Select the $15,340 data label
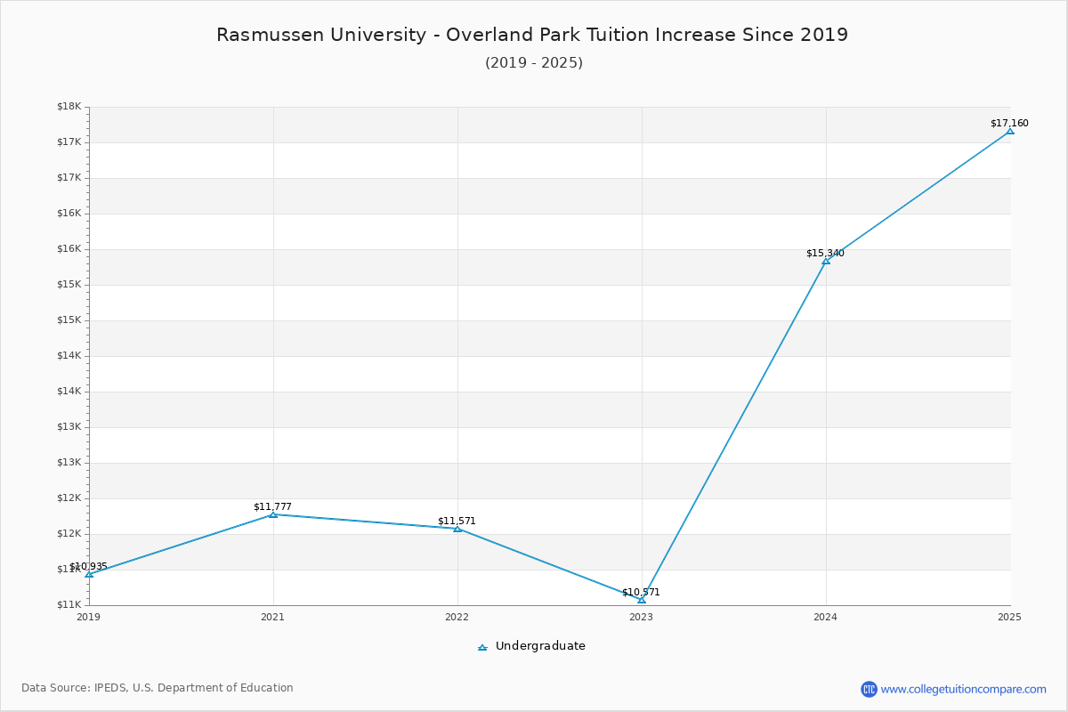Image resolution: width=1068 pixels, height=712 pixels. 825,254
